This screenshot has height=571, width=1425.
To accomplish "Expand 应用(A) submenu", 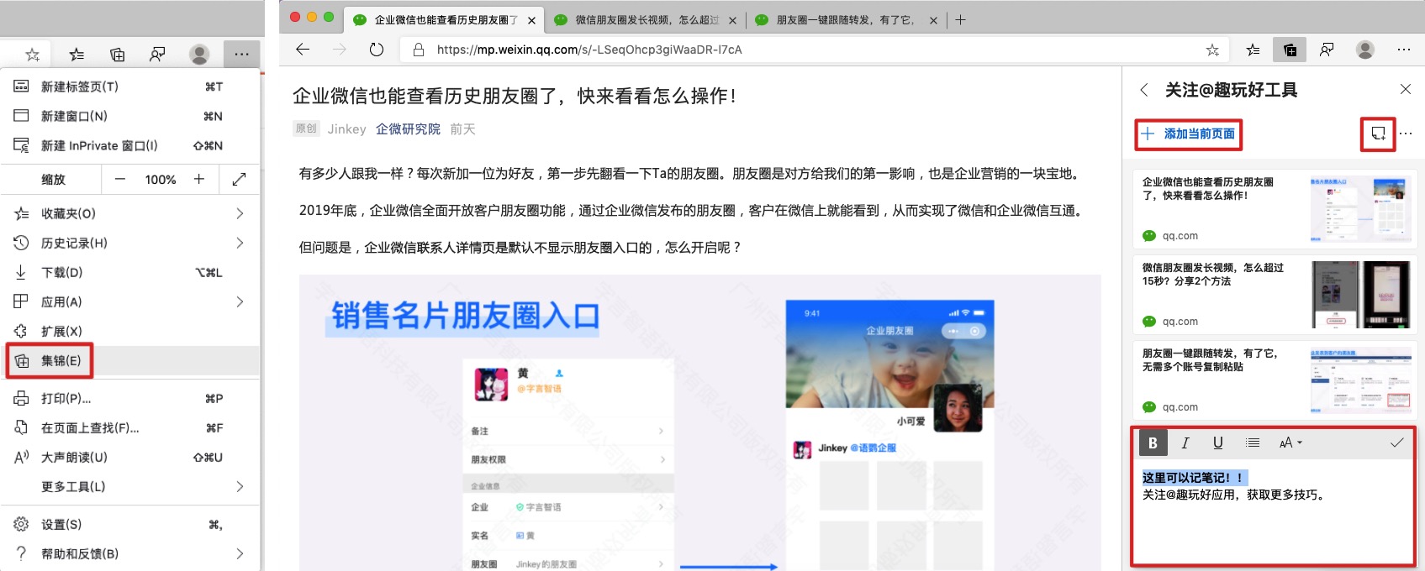I will [x=130, y=301].
